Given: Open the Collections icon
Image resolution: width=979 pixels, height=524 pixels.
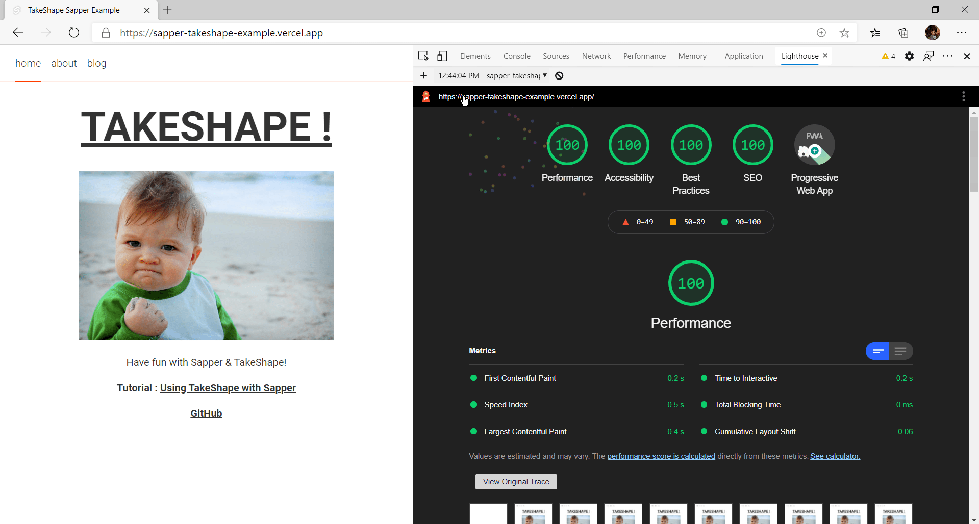Looking at the screenshot, I should tap(903, 33).
